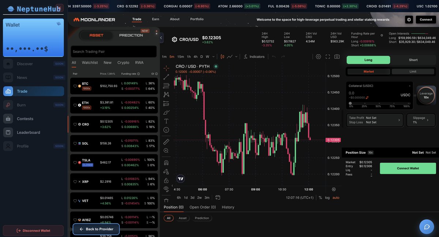
Task: Filter pairs by Watchlist tab
Action: tap(90, 62)
